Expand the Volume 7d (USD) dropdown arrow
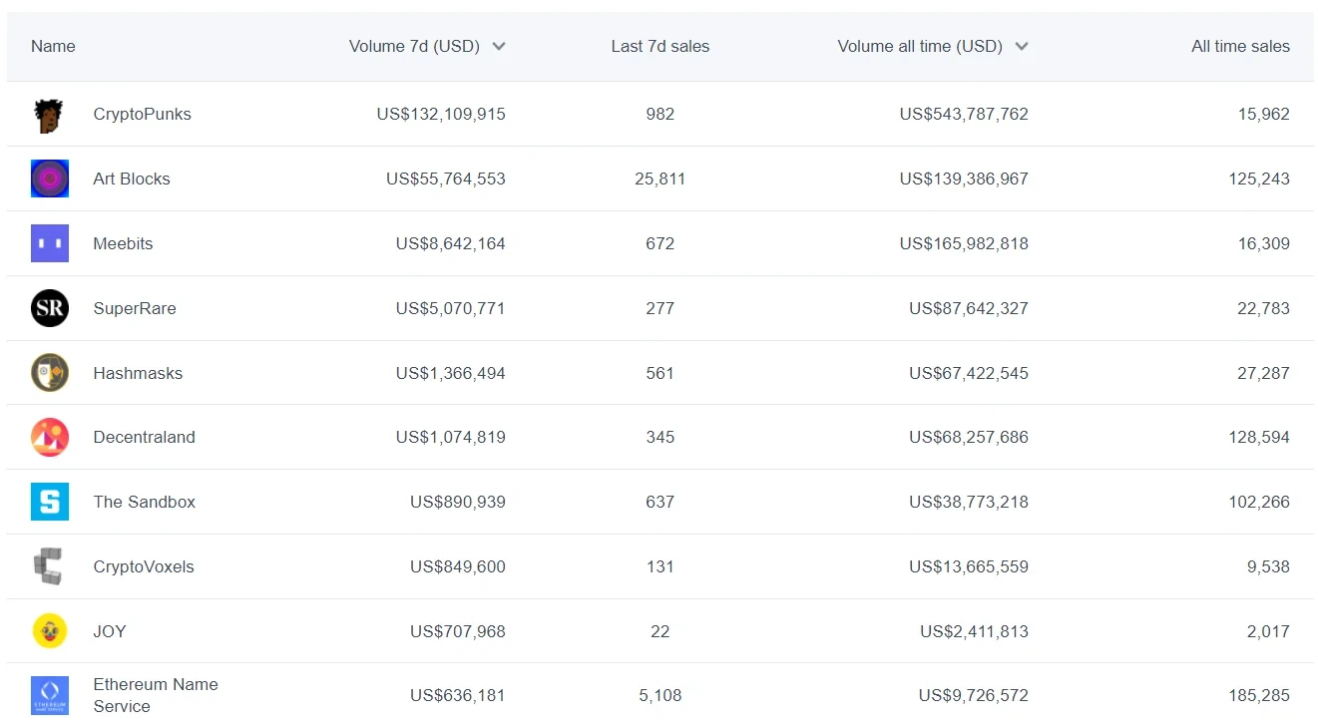The image size is (1318, 726). 499,47
